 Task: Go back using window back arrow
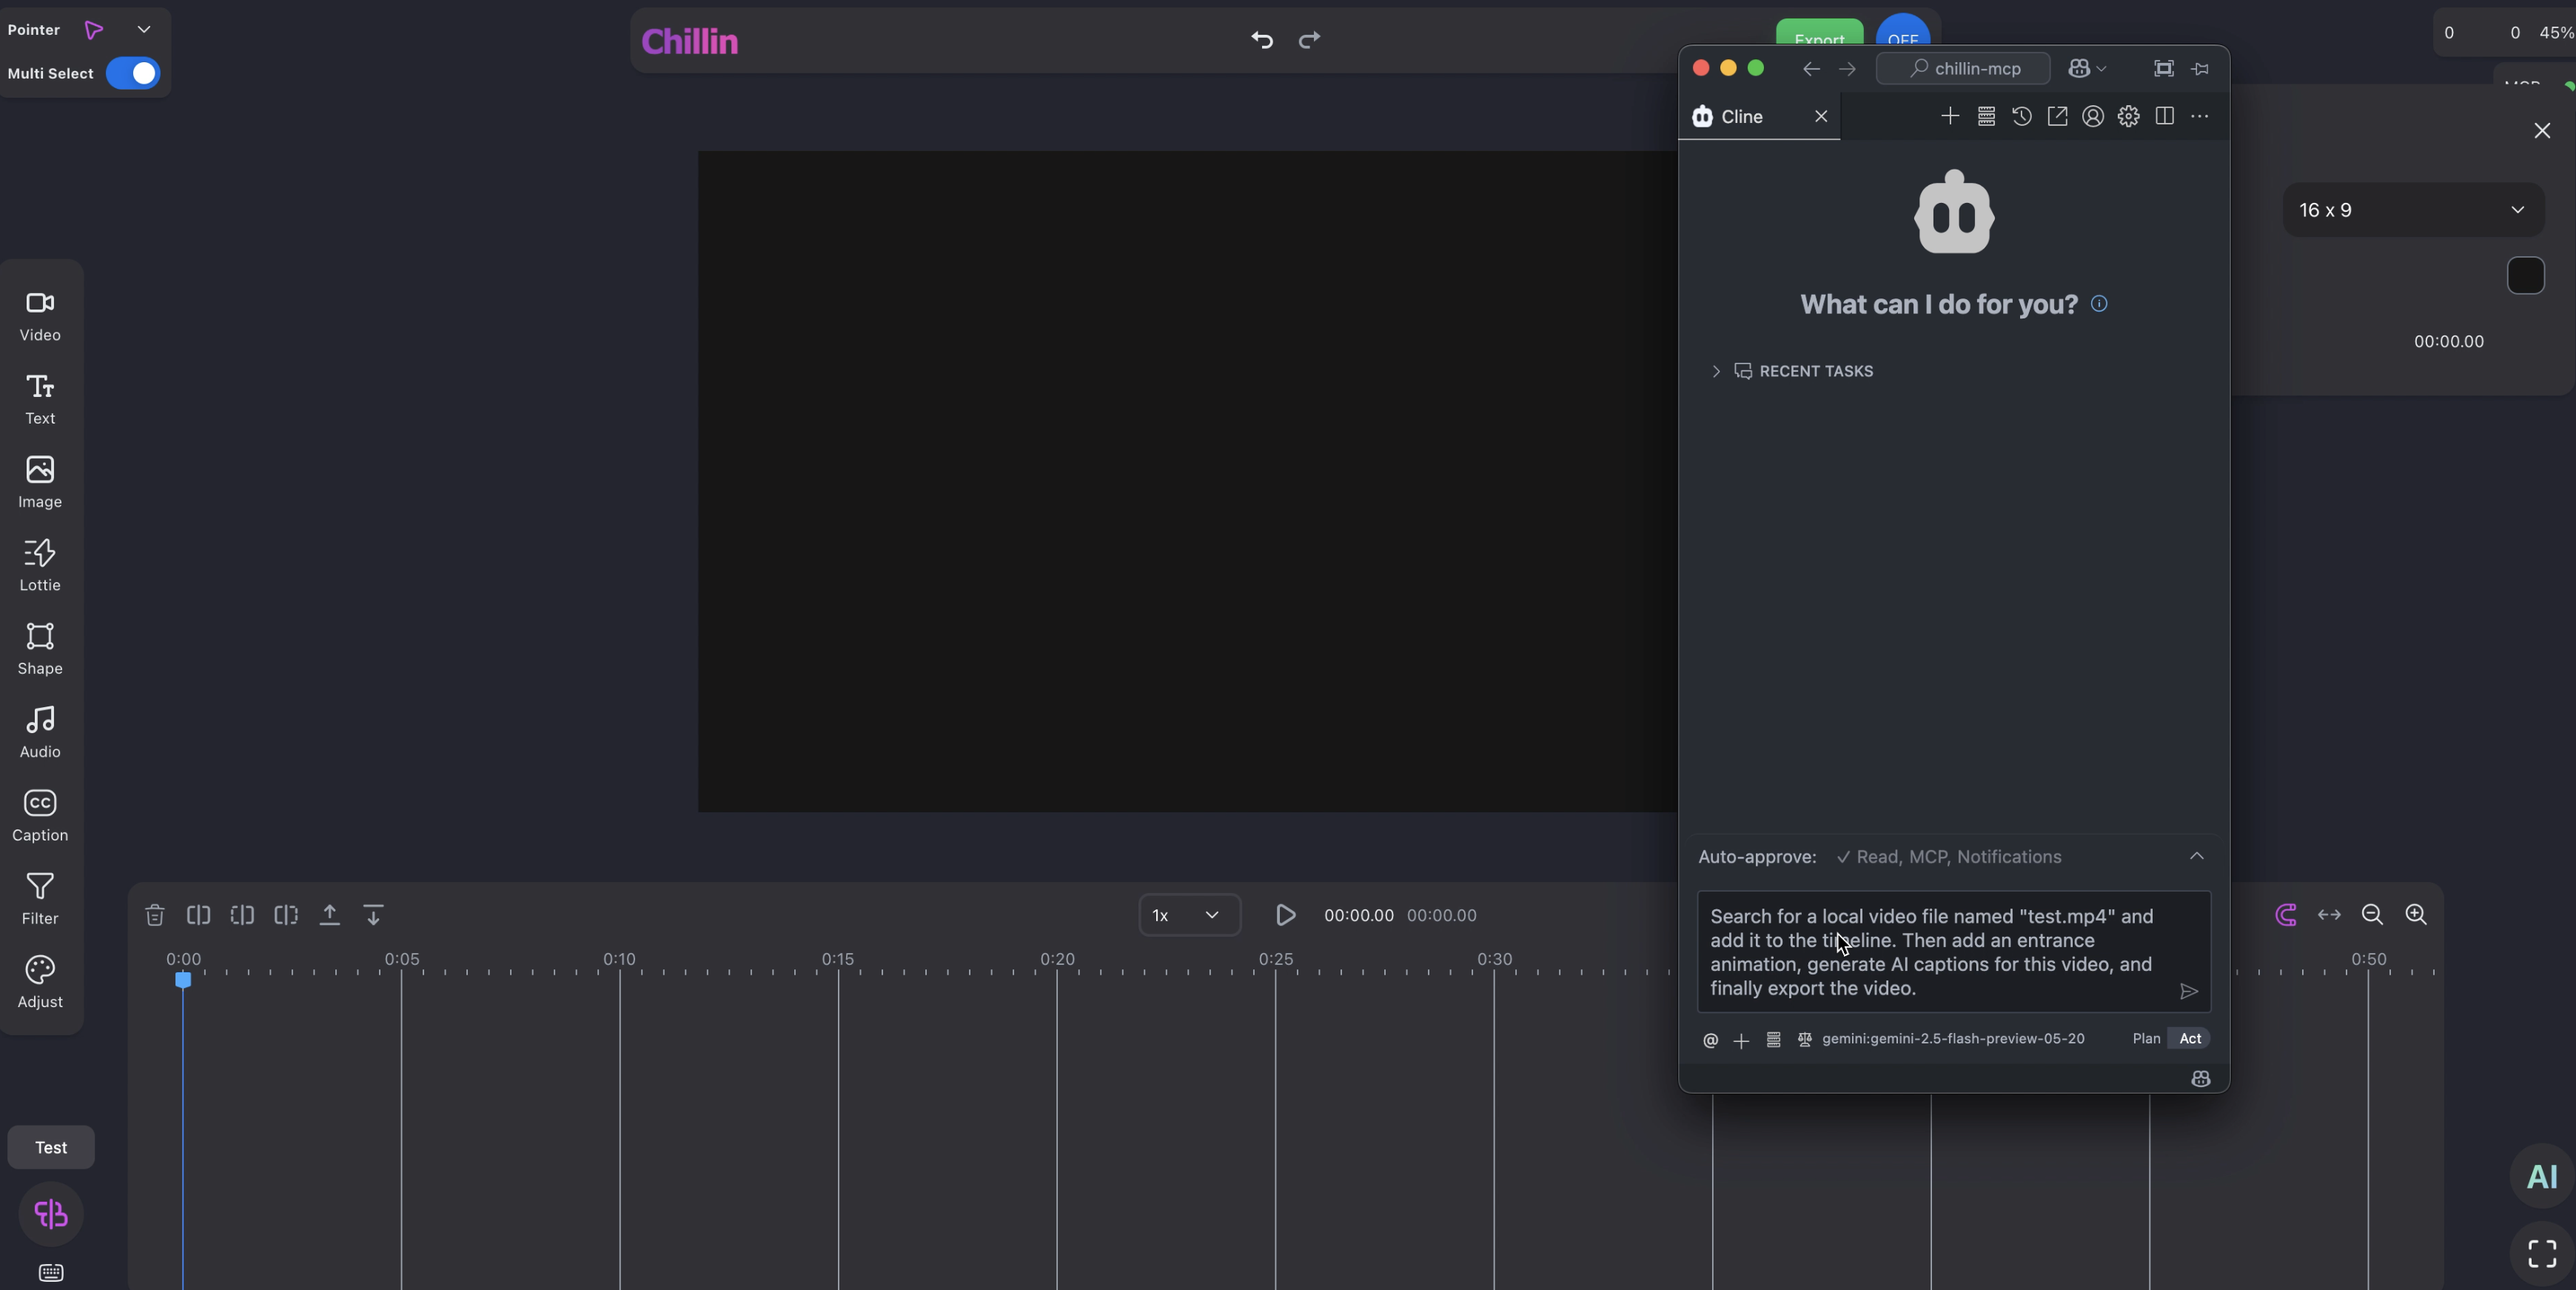point(1811,68)
